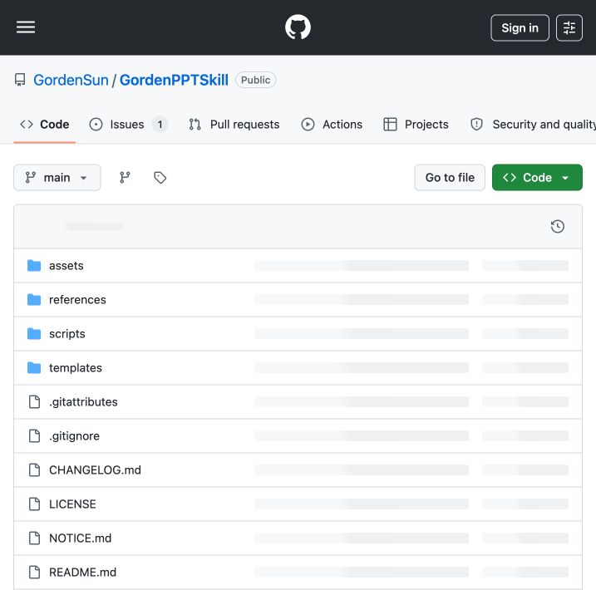Click the .gitattributes file icon
Image resolution: width=596 pixels, height=590 pixels.
[35, 402]
